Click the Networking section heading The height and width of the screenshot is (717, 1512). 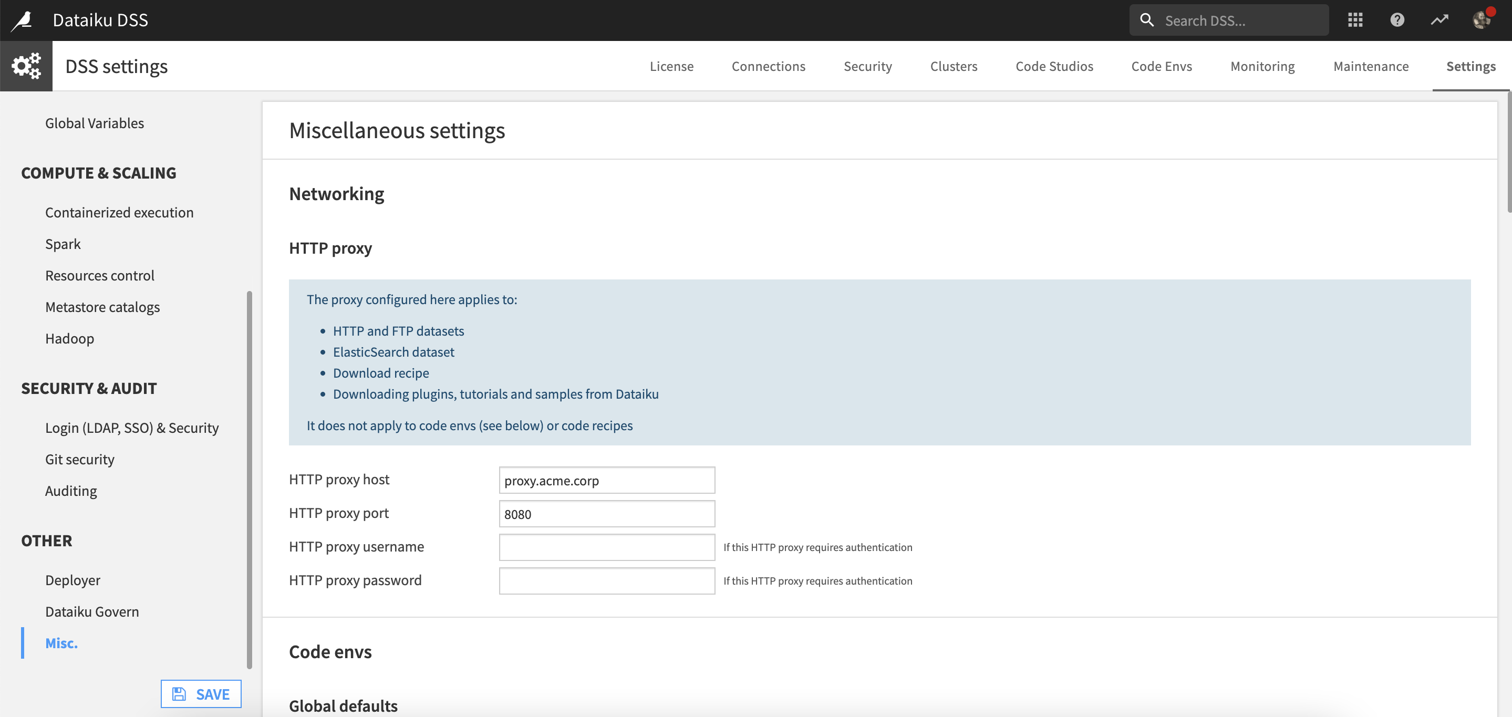(336, 194)
